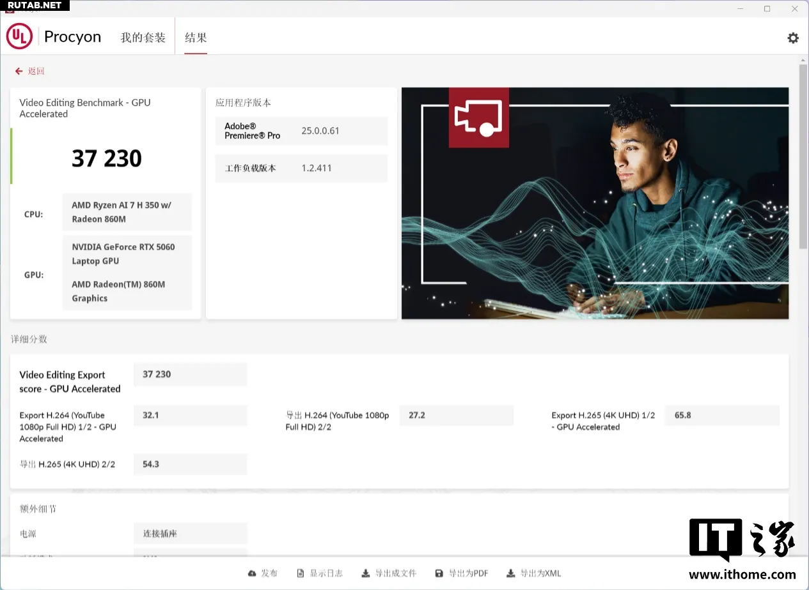Go back via the 返回 link
809x590 pixels.
point(36,72)
